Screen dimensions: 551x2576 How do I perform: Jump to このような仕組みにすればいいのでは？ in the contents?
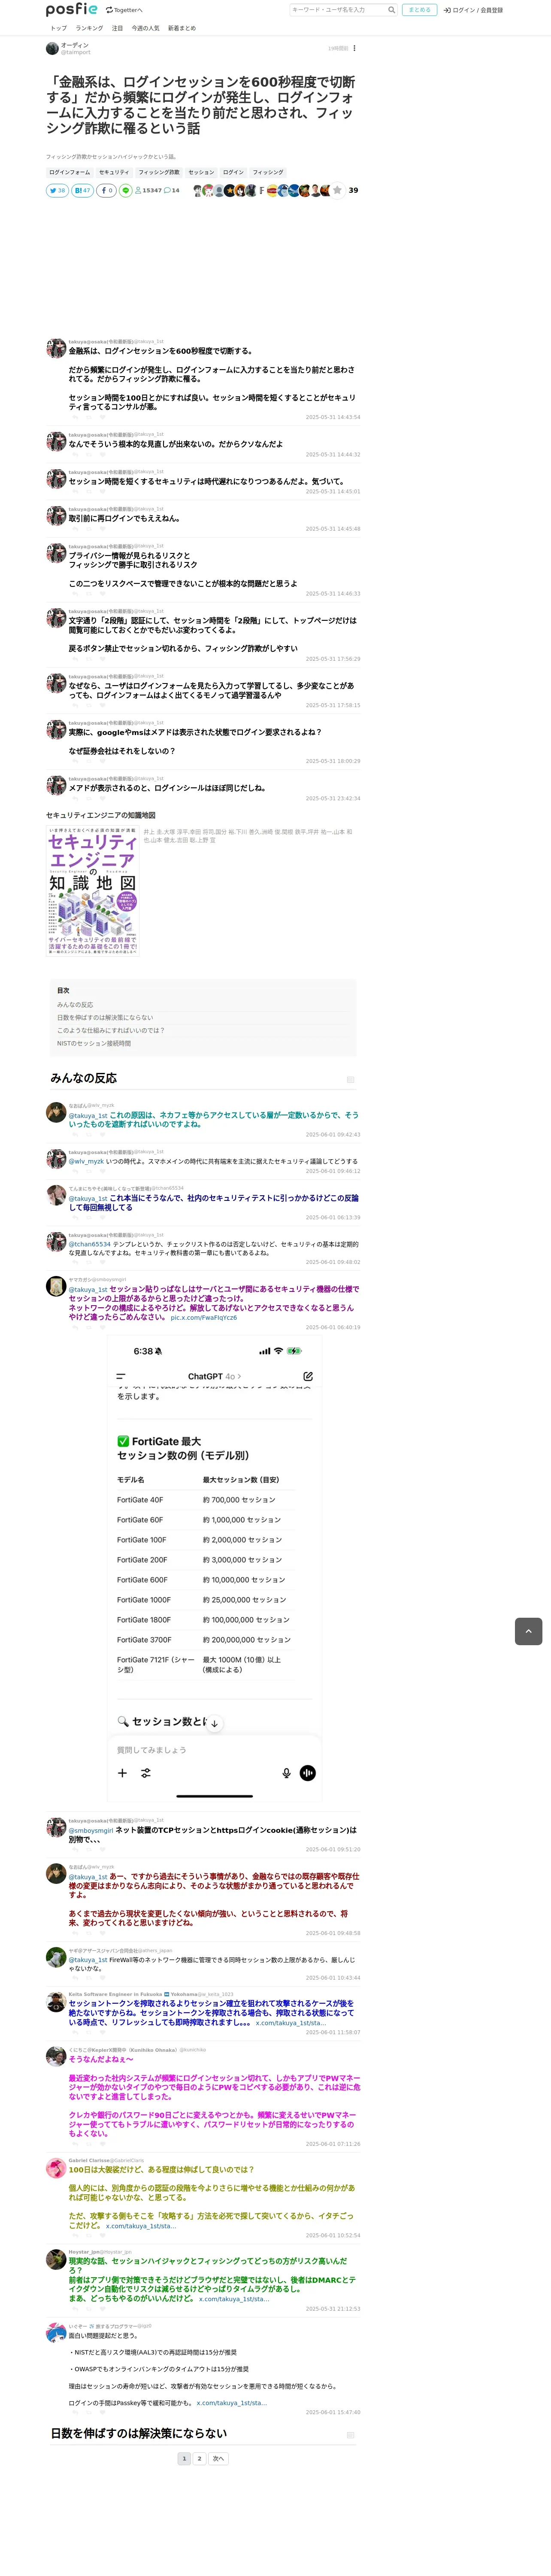point(111,1030)
